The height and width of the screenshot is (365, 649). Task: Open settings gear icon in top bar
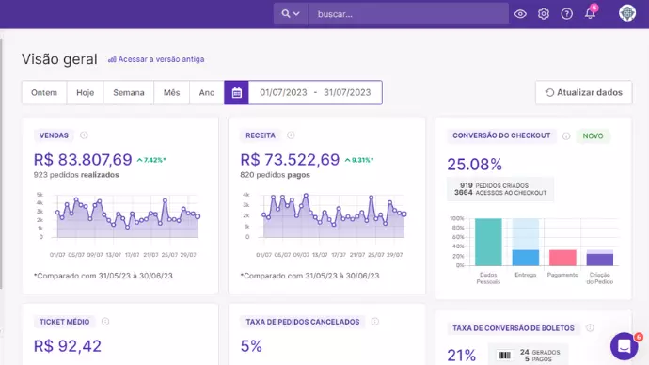point(544,14)
